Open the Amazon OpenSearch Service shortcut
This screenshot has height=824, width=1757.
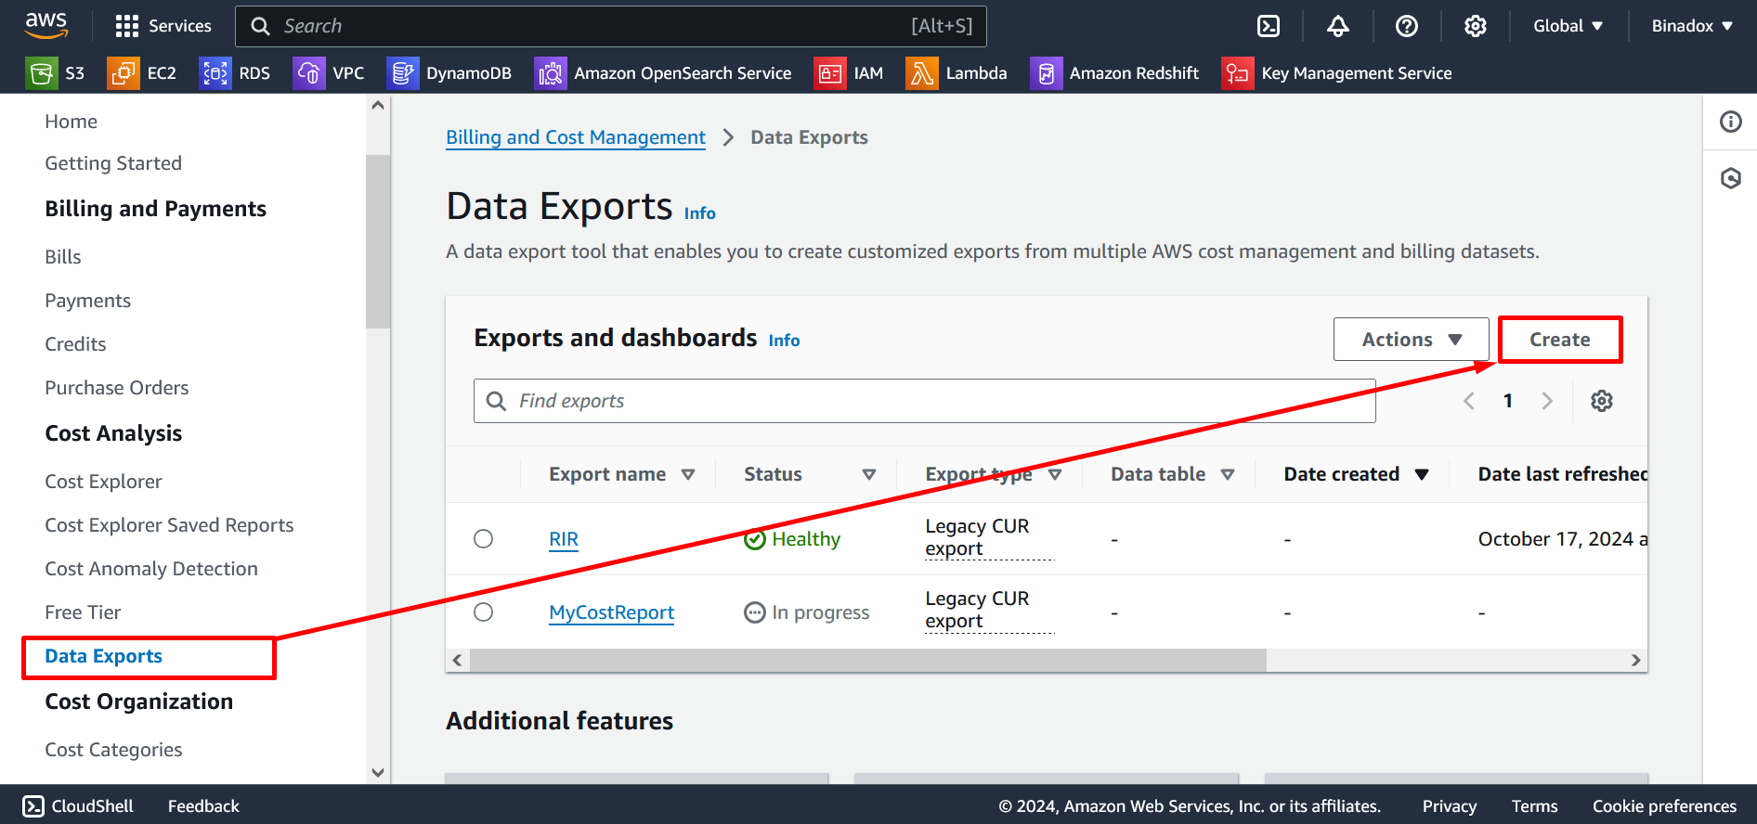tap(663, 73)
